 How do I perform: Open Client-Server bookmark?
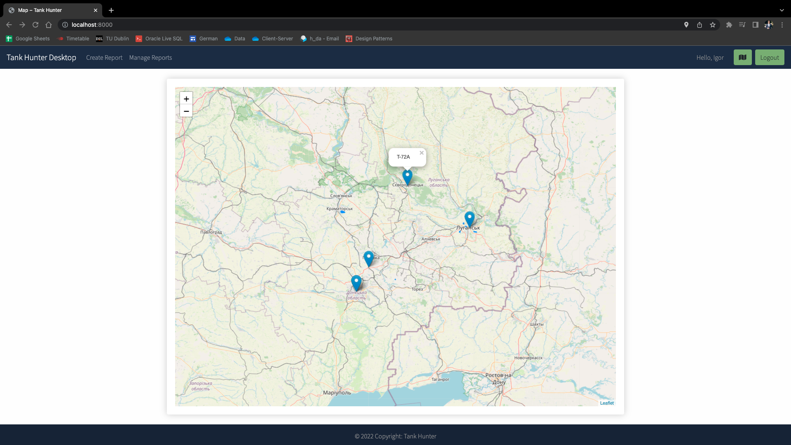point(272,39)
